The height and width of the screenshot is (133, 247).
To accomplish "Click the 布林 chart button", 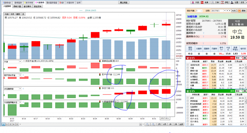I will click(12, 14).
